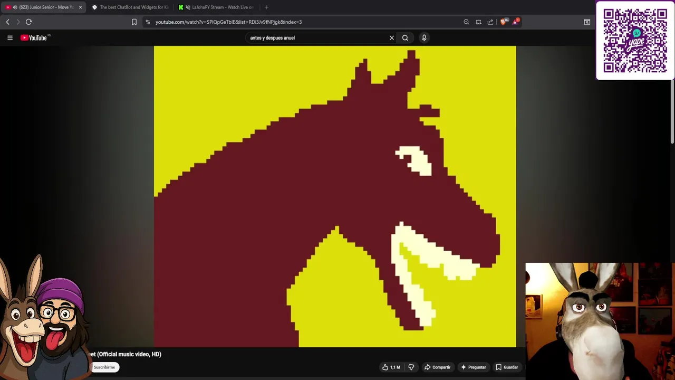
Task: Click the Suscribirme button
Action: tap(104, 367)
